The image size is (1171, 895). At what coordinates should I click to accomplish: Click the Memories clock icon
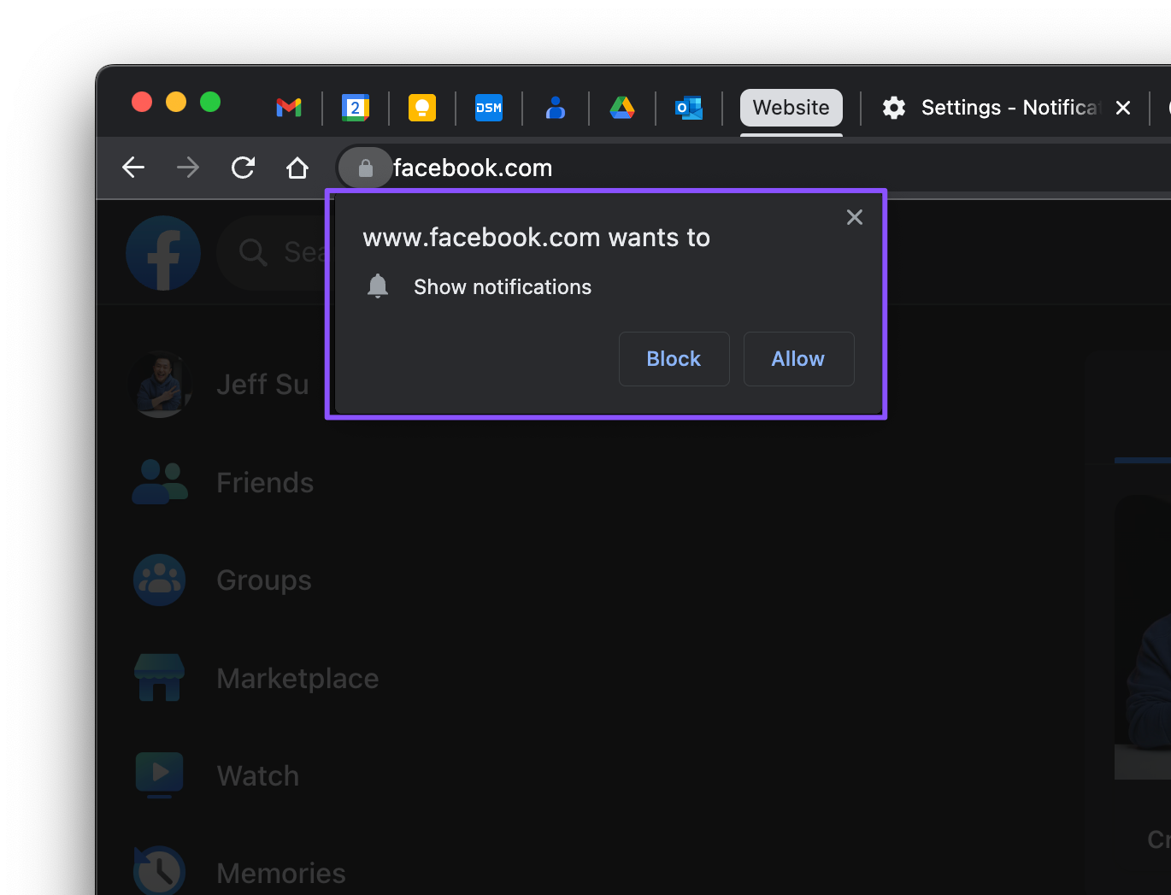pyautogui.click(x=160, y=870)
